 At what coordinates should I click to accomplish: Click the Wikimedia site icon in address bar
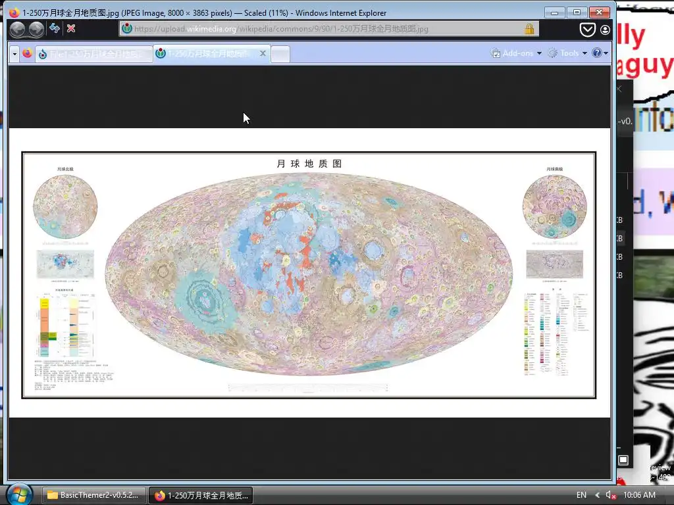[x=127, y=29]
